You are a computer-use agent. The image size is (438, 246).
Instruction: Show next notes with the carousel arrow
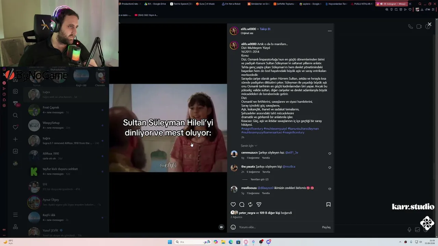click(101, 75)
